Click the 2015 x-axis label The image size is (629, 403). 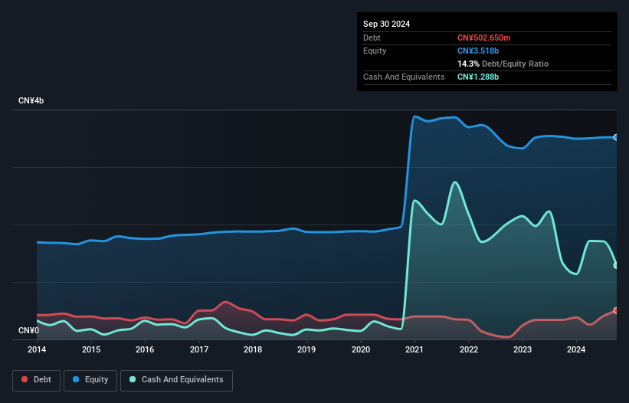coord(91,349)
